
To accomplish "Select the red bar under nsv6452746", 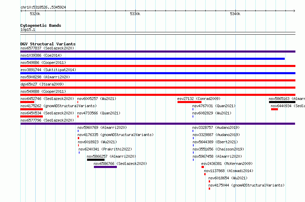I will (27, 102).
